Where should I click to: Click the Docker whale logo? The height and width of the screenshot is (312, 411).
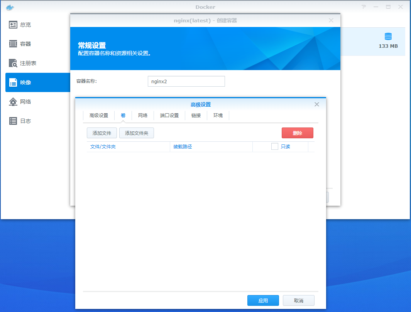[10, 7]
